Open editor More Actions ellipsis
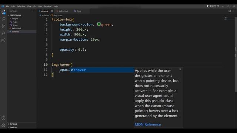237x133 pixels. [234, 11]
